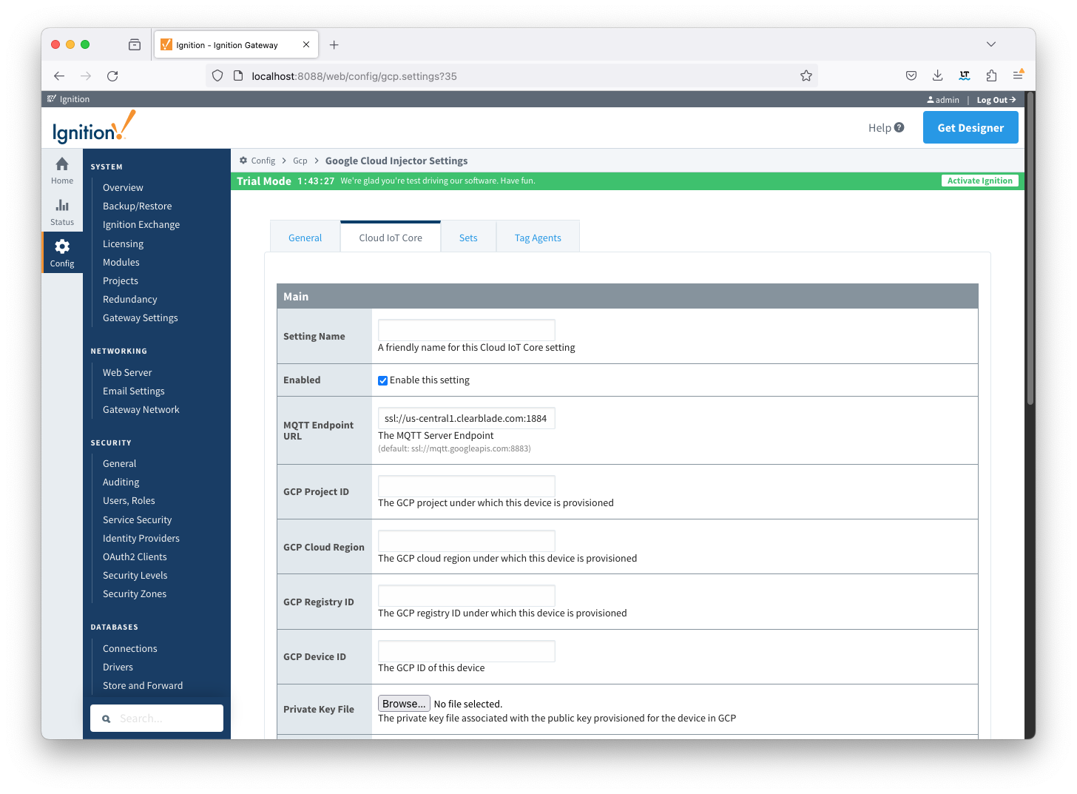The width and height of the screenshot is (1077, 794).
Task: Click into the GCP Project ID field
Action: (466, 486)
